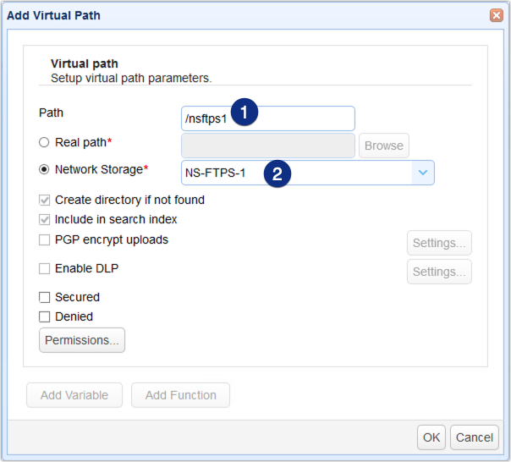511x462 pixels.
Task: Toggle Include in search index checkbox
Action: 45,219
